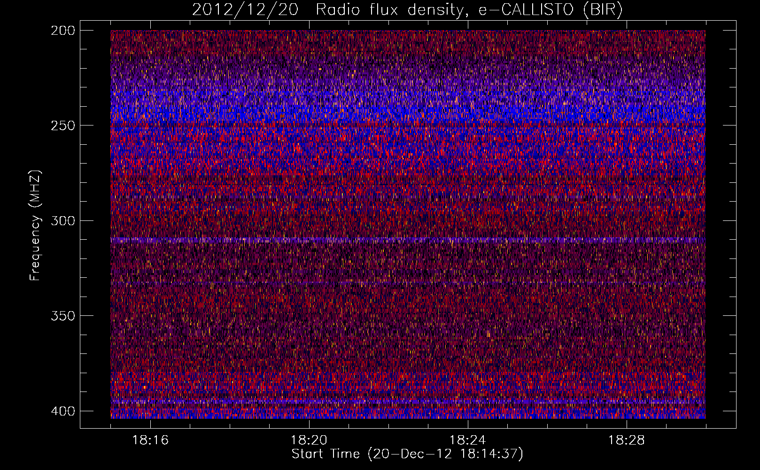Click the purple horizontal line near 310 MHz

(408, 240)
